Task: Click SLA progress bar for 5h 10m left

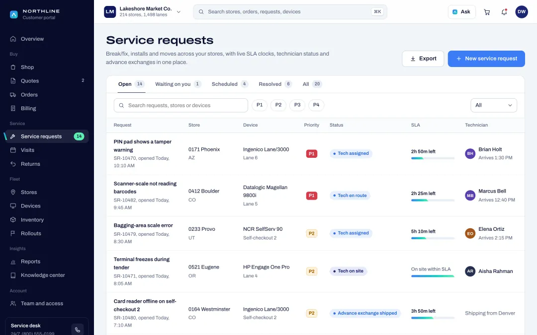Action: pyautogui.click(x=433, y=238)
